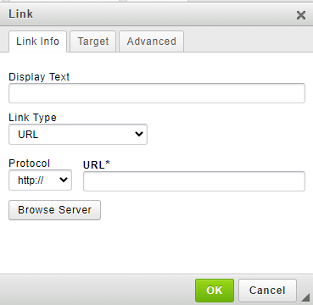This screenshot has width=313, height=305.
Task: Click the resize grip in the dialog corner
Action: pyautogui.click(x=305, y=297)
